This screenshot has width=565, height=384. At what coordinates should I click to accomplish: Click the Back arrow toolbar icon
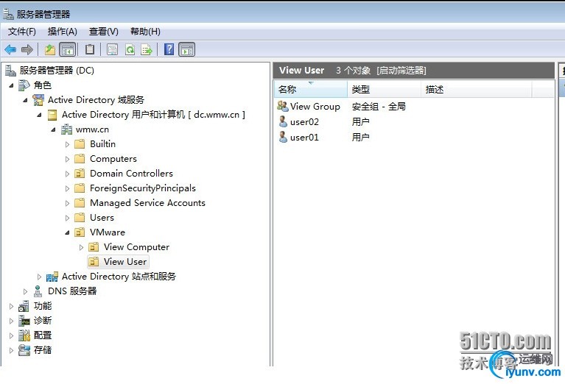click(x=10, y=49)
